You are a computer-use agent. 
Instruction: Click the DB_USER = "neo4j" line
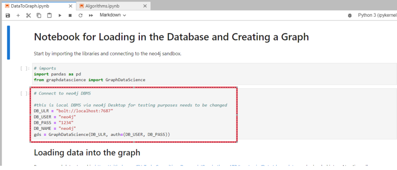coord(55,117)
